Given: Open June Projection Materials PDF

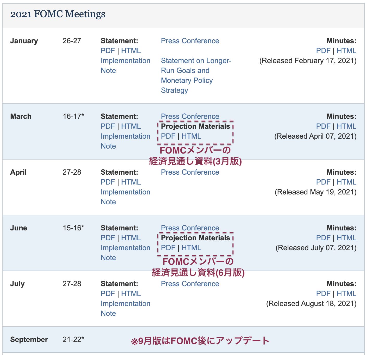Looking at the screenshot, I should (x=168, y=248).
